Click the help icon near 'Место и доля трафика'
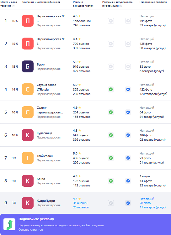This screenshot has height=235, width=171. tap(13, 6)
